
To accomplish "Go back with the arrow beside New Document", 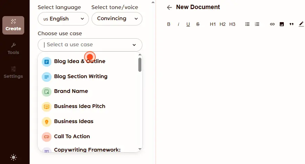I will 169,8.
